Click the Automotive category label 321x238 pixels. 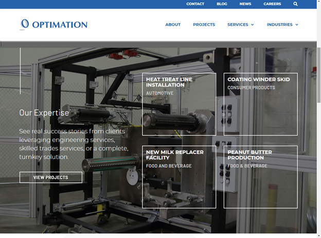point(159,93)
